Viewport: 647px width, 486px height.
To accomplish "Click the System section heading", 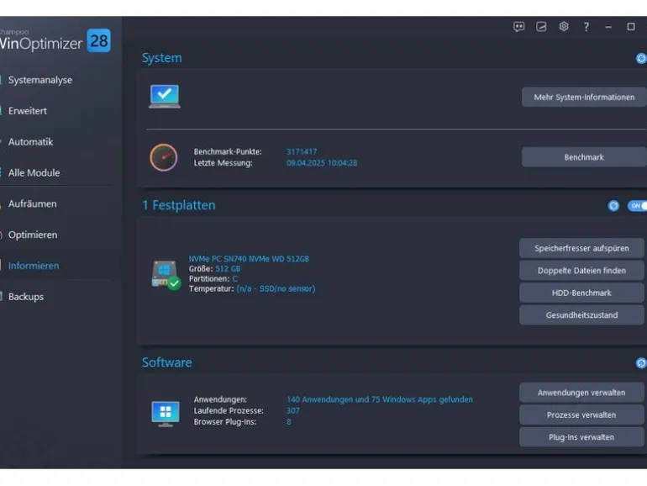I will pyautogui.click(x=161, y=58).
